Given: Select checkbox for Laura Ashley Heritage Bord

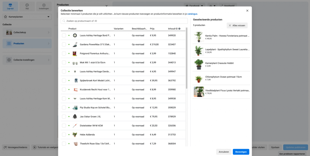Looking at the screenshot, I should (64, 35).
